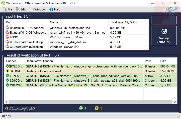Click the yellow shield warning count icon
The width and height of the screenshot is (181, 119).
tap(96, 108)
